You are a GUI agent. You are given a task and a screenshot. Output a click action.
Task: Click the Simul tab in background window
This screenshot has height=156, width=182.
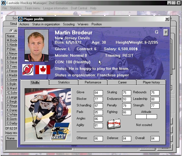pos(11,24)
